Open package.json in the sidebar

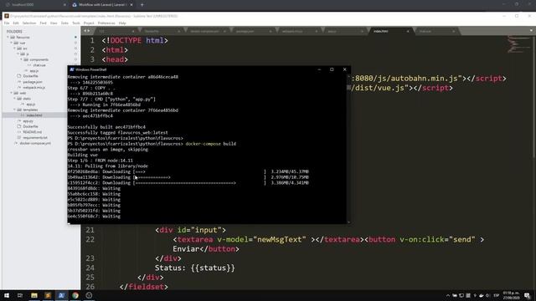click(33, 82)
